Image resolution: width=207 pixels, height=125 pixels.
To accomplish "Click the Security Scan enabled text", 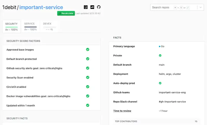I will 20,78.
